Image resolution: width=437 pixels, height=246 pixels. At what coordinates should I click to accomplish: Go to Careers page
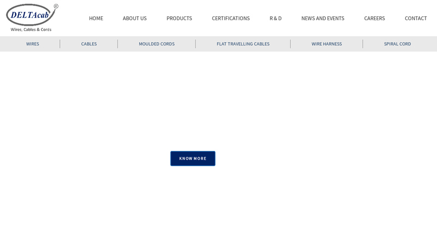375,19
